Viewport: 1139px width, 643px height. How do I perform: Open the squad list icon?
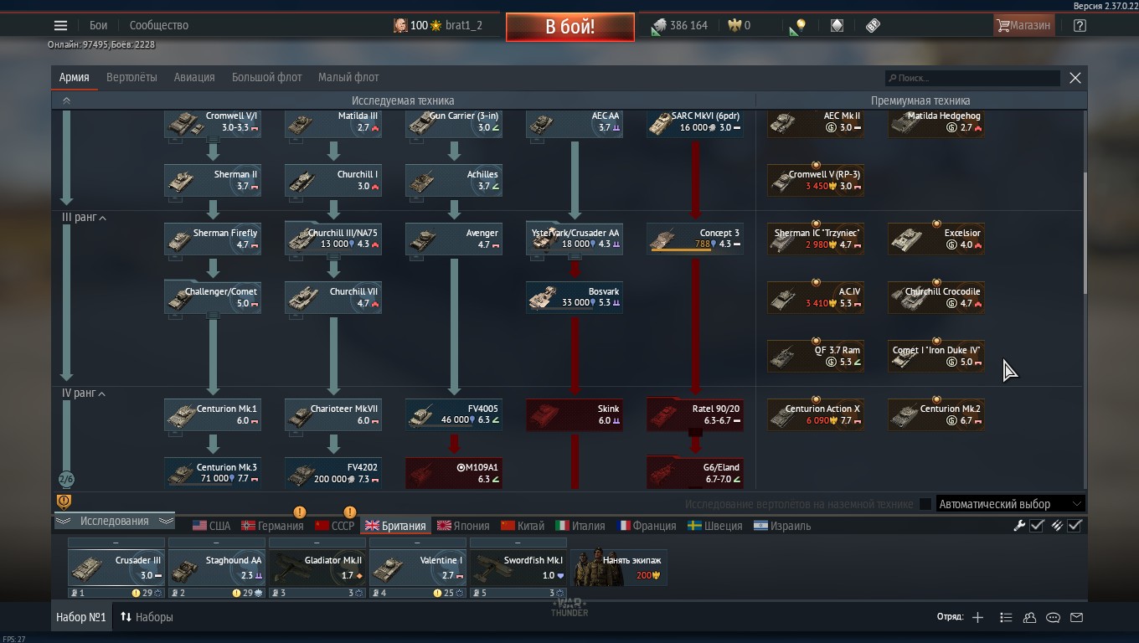(x=1006, y=617)
